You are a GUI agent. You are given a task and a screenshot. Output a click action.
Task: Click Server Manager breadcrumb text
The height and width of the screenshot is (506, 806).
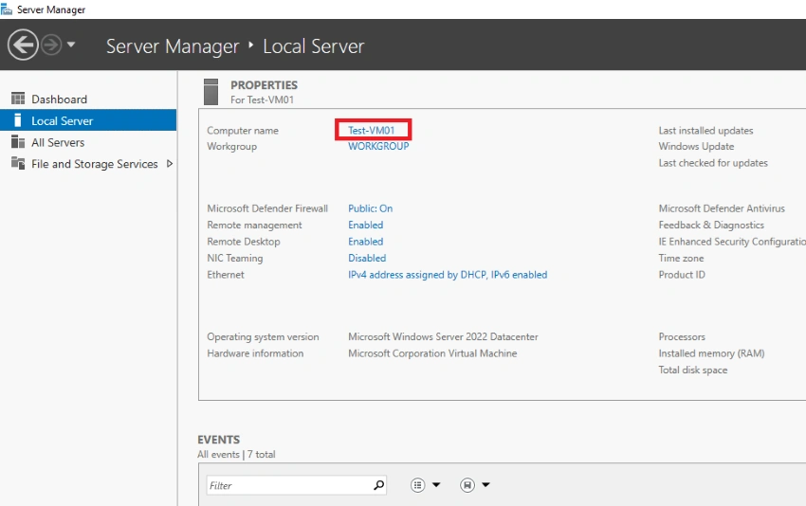173,46
